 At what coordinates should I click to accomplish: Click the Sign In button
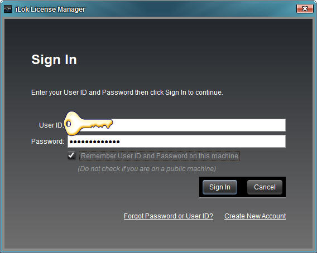tap(220, 187)
